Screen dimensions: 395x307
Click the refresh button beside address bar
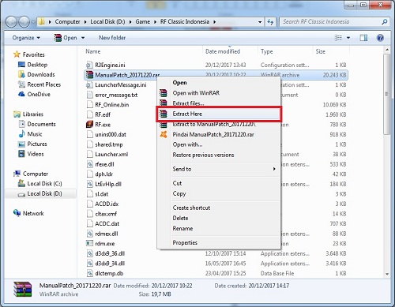[x=270, y=22]
